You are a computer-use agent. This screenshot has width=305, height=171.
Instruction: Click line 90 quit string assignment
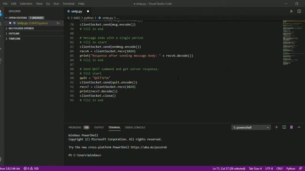coord(95,78)
